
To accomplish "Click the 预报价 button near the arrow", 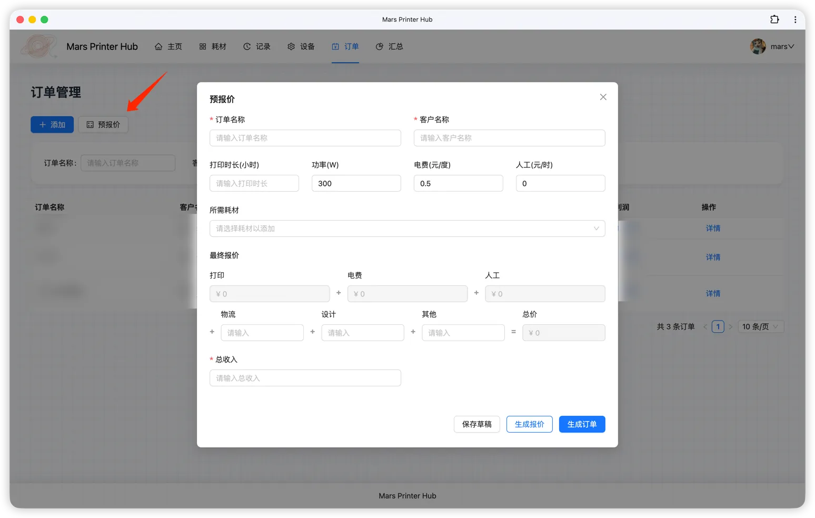I will 103,124.
